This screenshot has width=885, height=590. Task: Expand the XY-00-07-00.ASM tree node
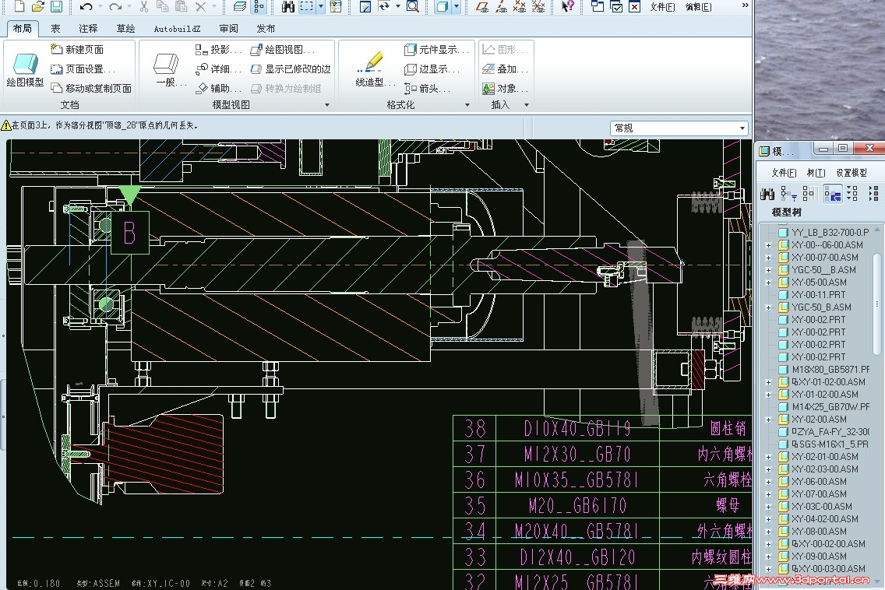(x=769, y=258)
